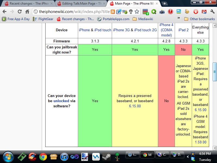217x163 pixels.
Task: Click the edit page pencil icon in address bar
Action: [119, 12]
